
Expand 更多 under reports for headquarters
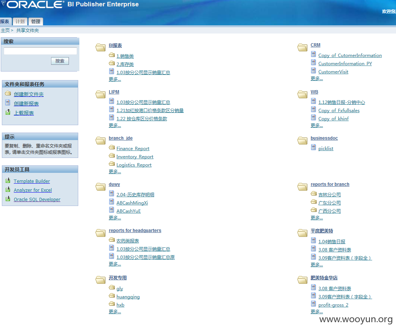[x=115, y=264]
